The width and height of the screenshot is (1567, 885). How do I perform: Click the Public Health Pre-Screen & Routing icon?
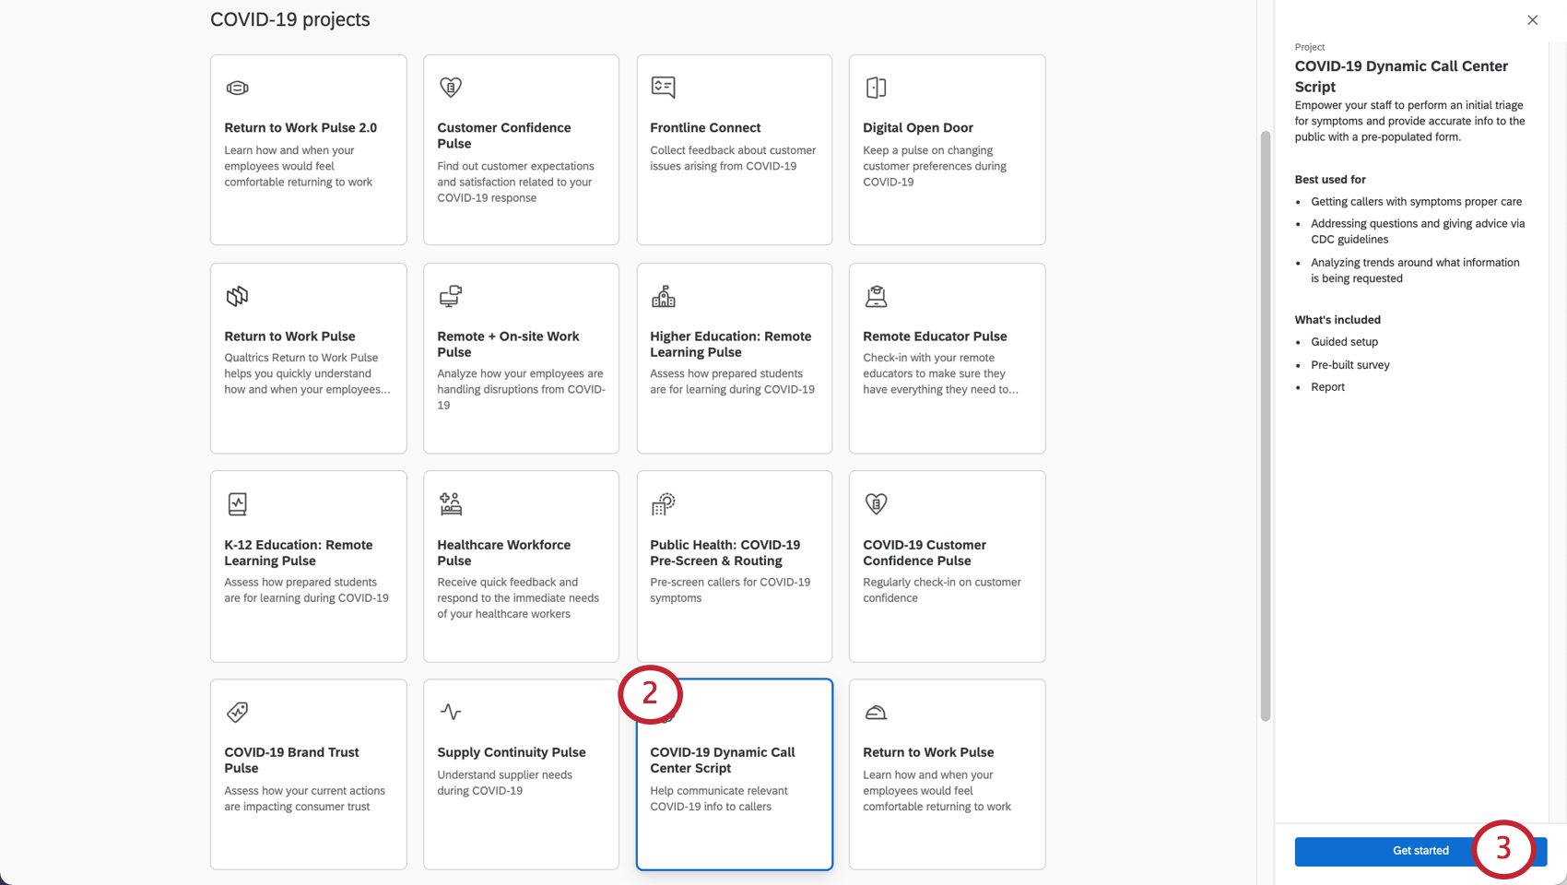tap(663, 504)
